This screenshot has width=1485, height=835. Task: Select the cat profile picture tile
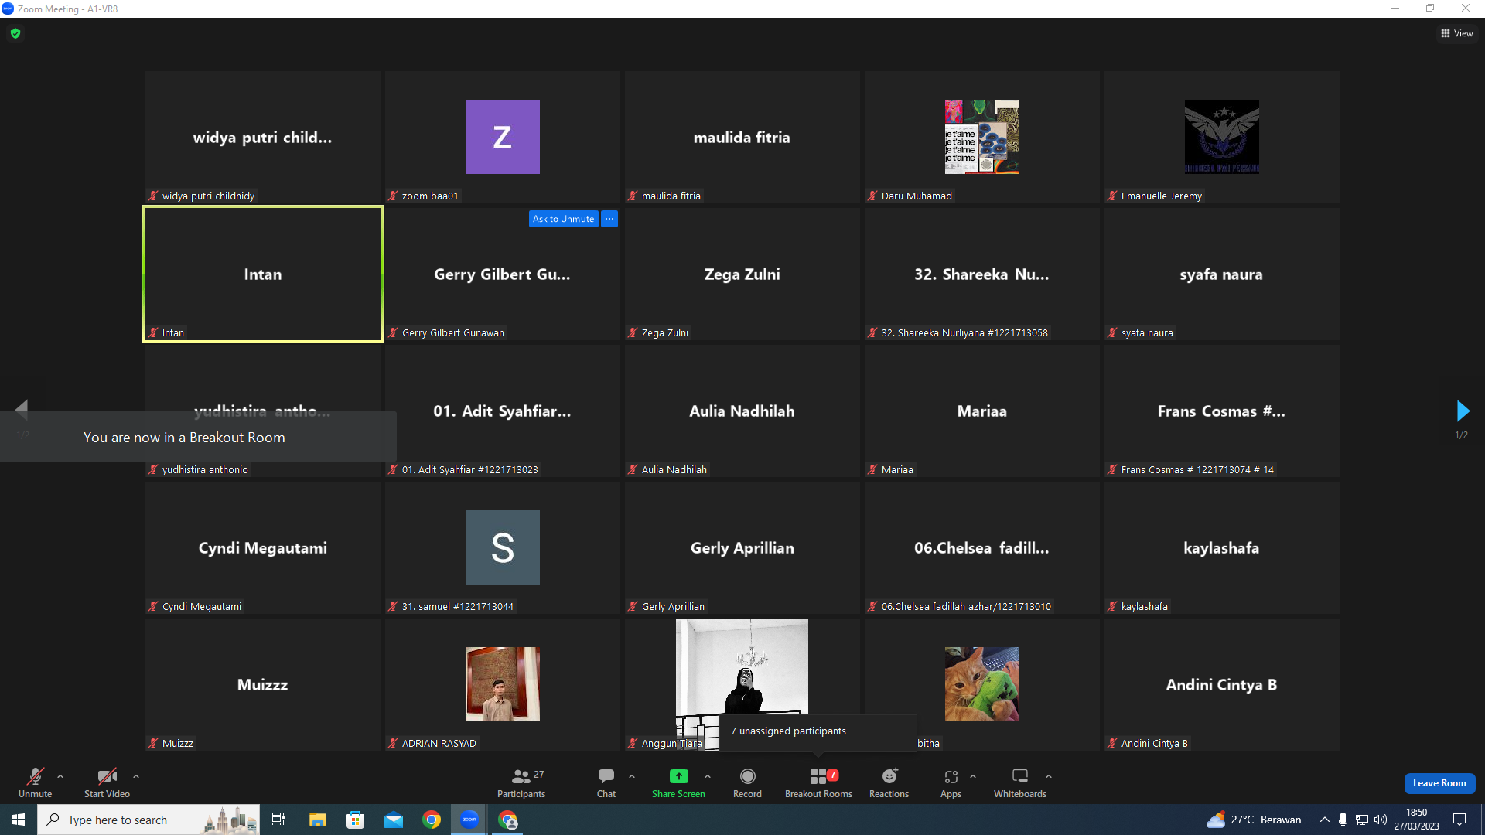pos(982,684)
